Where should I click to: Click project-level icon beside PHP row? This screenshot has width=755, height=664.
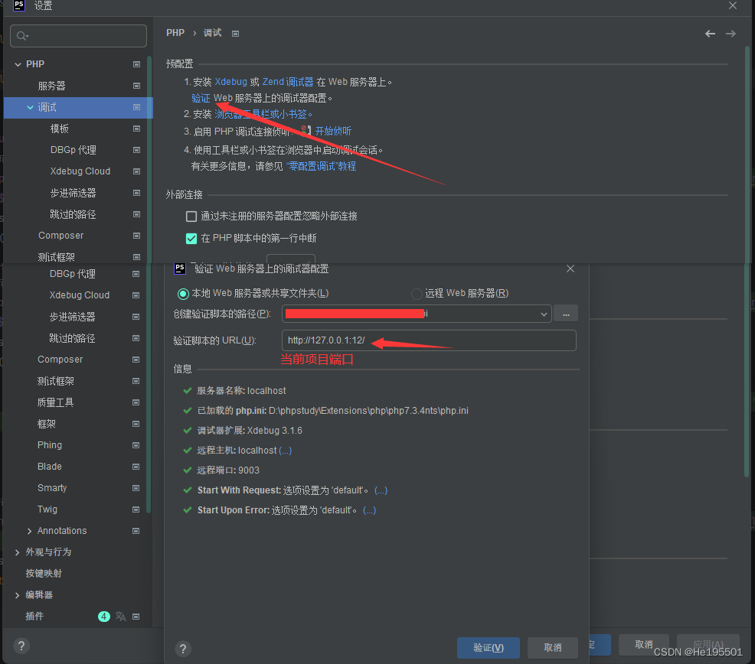pyautogui.click(x=137, y=64)
